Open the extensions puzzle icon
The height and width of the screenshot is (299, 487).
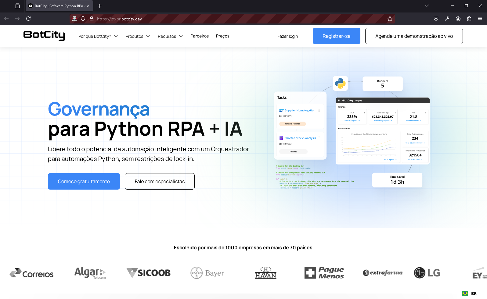point(469,19)
